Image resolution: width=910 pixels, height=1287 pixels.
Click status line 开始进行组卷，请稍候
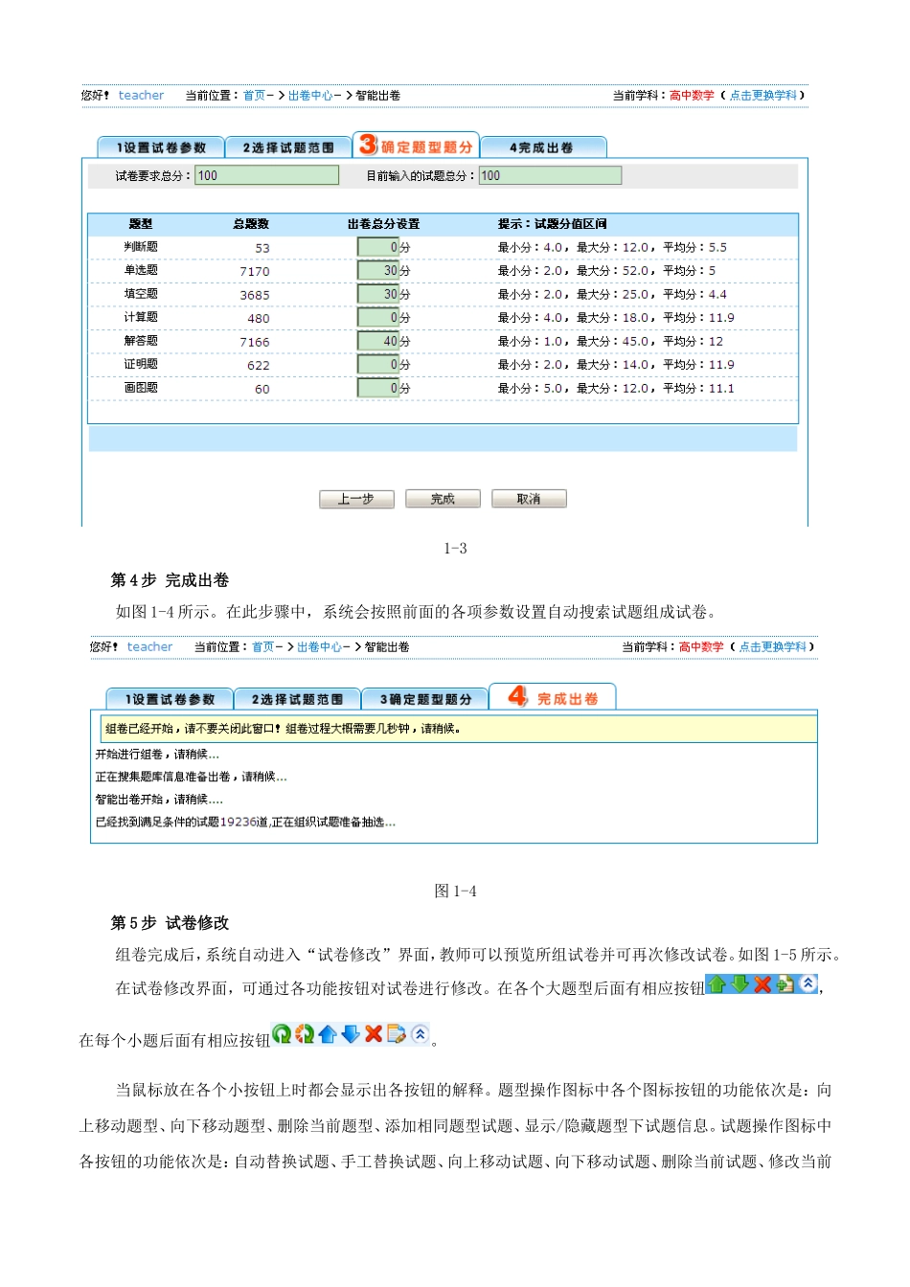pyautogui.click(x=157, y=755)
